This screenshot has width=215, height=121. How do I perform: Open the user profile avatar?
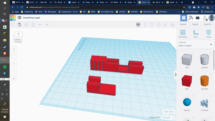(212, 18)
